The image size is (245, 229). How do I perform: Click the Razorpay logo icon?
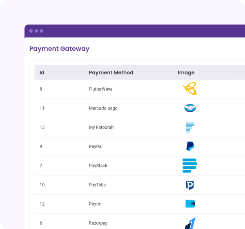coord(190,223)
